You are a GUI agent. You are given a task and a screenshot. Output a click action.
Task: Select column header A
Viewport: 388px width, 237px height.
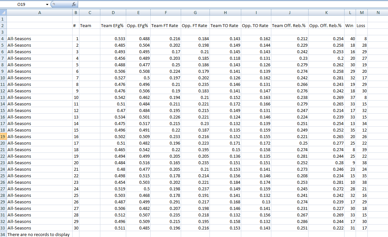point(40,12)
